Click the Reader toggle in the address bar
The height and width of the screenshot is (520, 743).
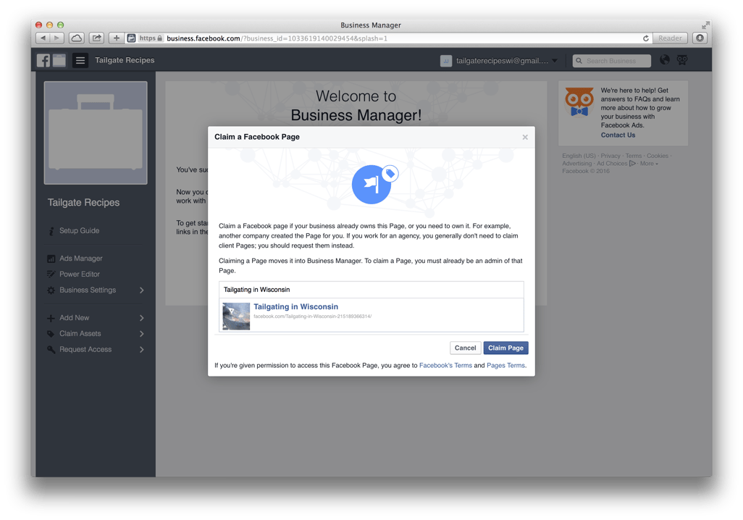(x=669, y=38)
